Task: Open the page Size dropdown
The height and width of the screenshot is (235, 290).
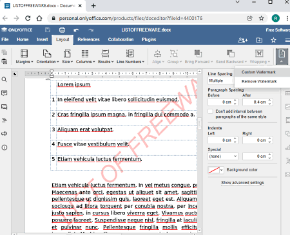Action: 68,57
